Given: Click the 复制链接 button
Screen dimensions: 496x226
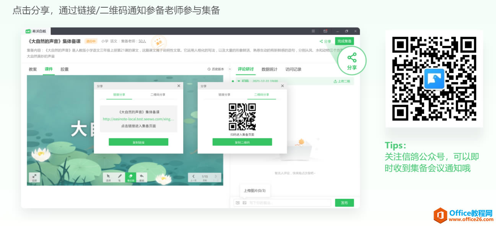Looking at the screenshot, I should coord(138,142).
